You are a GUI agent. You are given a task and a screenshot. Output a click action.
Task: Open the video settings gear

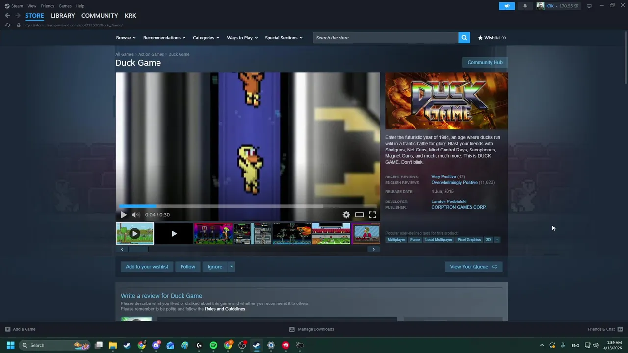point(346,215)
